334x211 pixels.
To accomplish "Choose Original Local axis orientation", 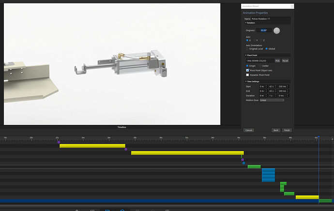I will [x=247, y=49].
